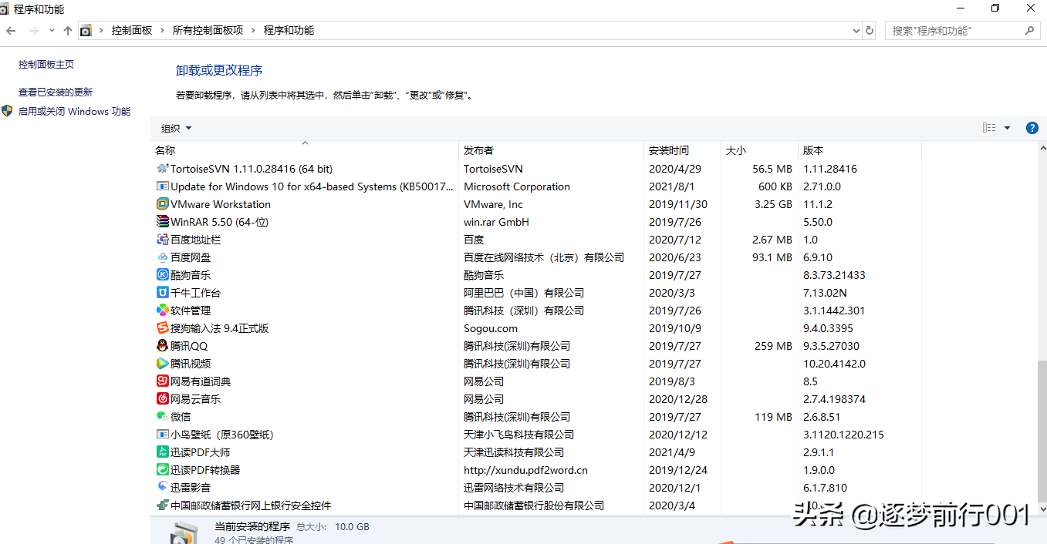Click the refresh button beside address bar
The height and width of the screenshot is (544, 1047).
point(870,31)
